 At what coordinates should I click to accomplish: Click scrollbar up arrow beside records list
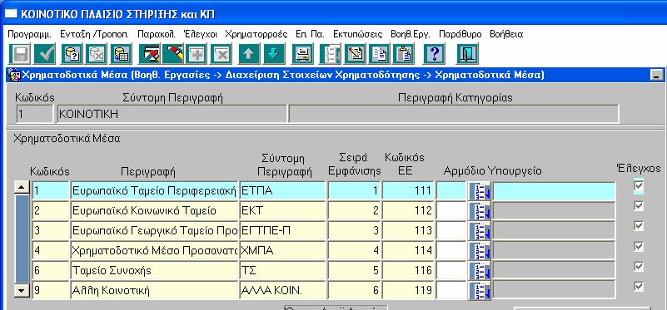click(22, 187)
